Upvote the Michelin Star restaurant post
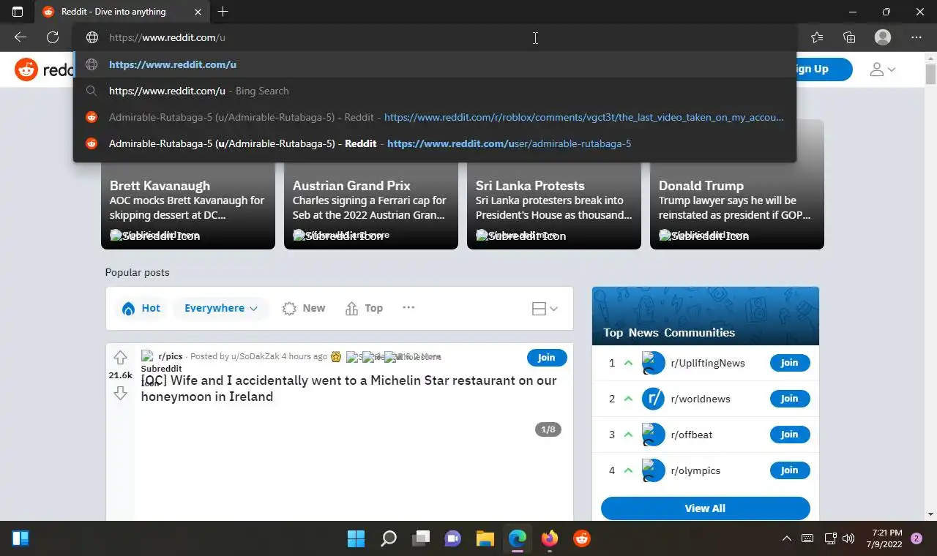The height and width of the screenshot is (556, 937). click(121, 358)
